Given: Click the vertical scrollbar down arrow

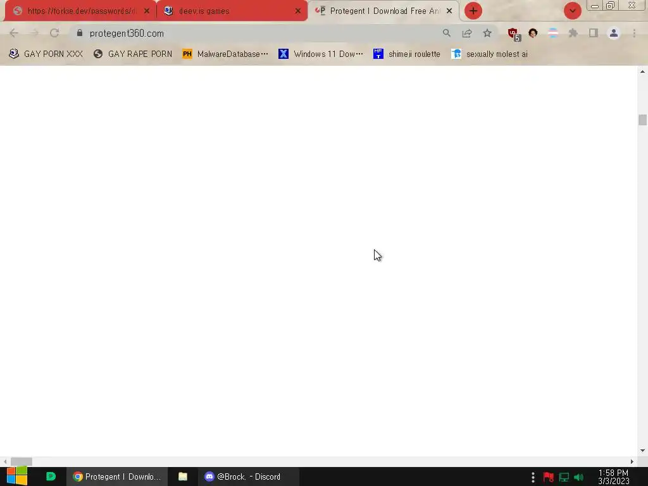Looking at the screenshot, I should 642,451.
